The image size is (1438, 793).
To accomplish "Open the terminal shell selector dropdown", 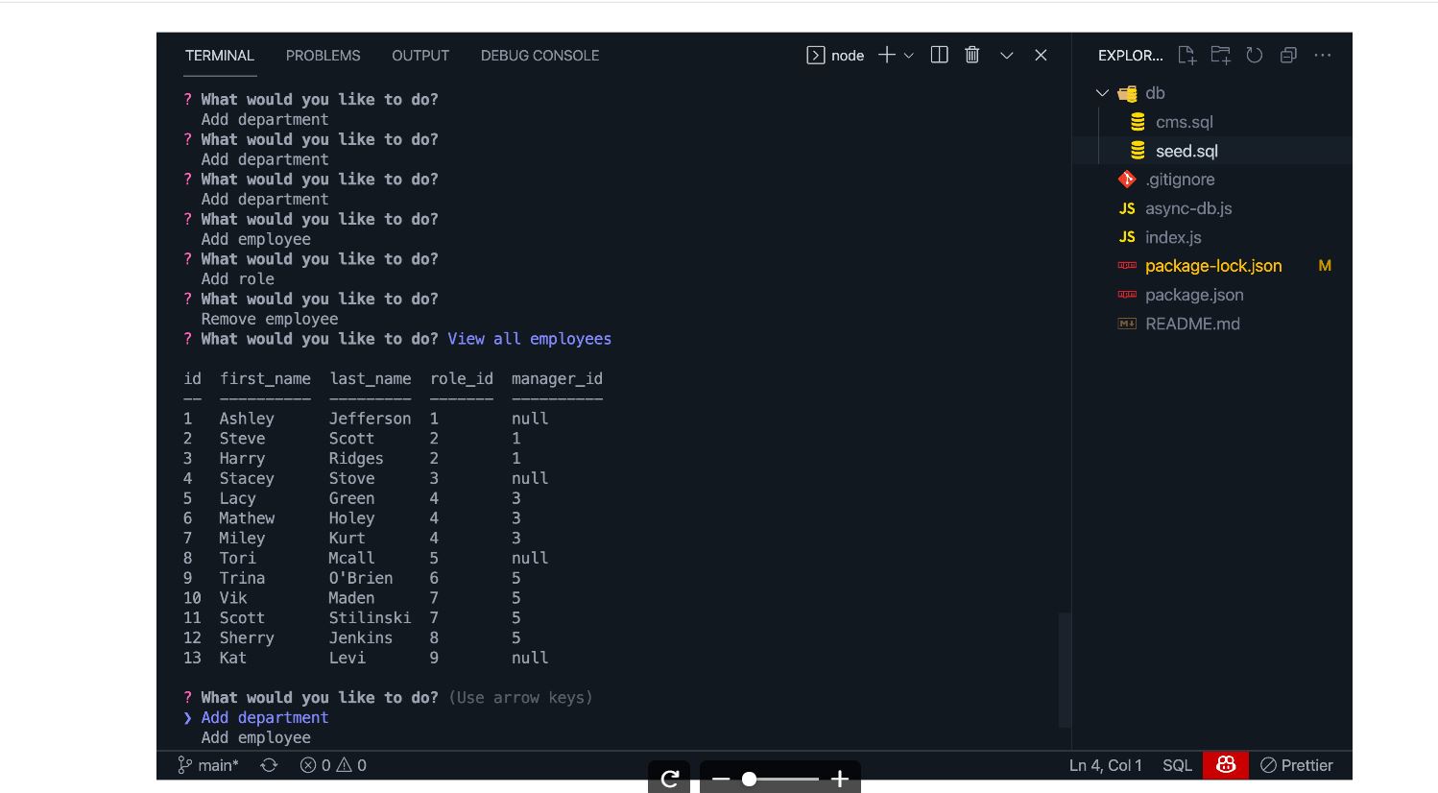I will pyautogui.click(x=908, y=55).
